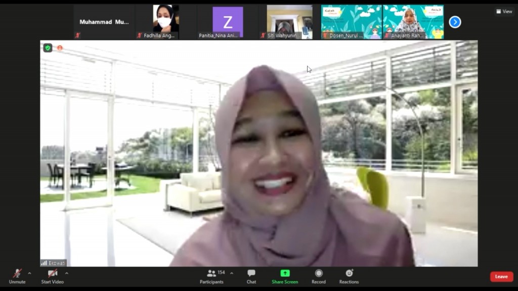Show next participants with the blue arrow

[x=455, y=22]
